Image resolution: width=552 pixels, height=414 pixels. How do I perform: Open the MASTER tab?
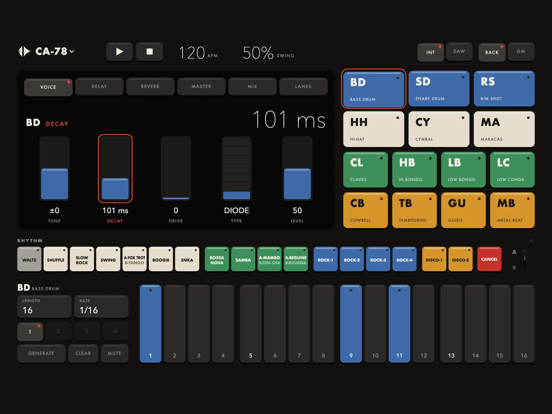click(x=201, y=86)
